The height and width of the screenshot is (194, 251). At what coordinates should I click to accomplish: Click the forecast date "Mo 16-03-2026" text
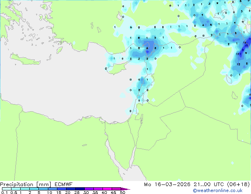pyautogui.click(x=167, y=184)
